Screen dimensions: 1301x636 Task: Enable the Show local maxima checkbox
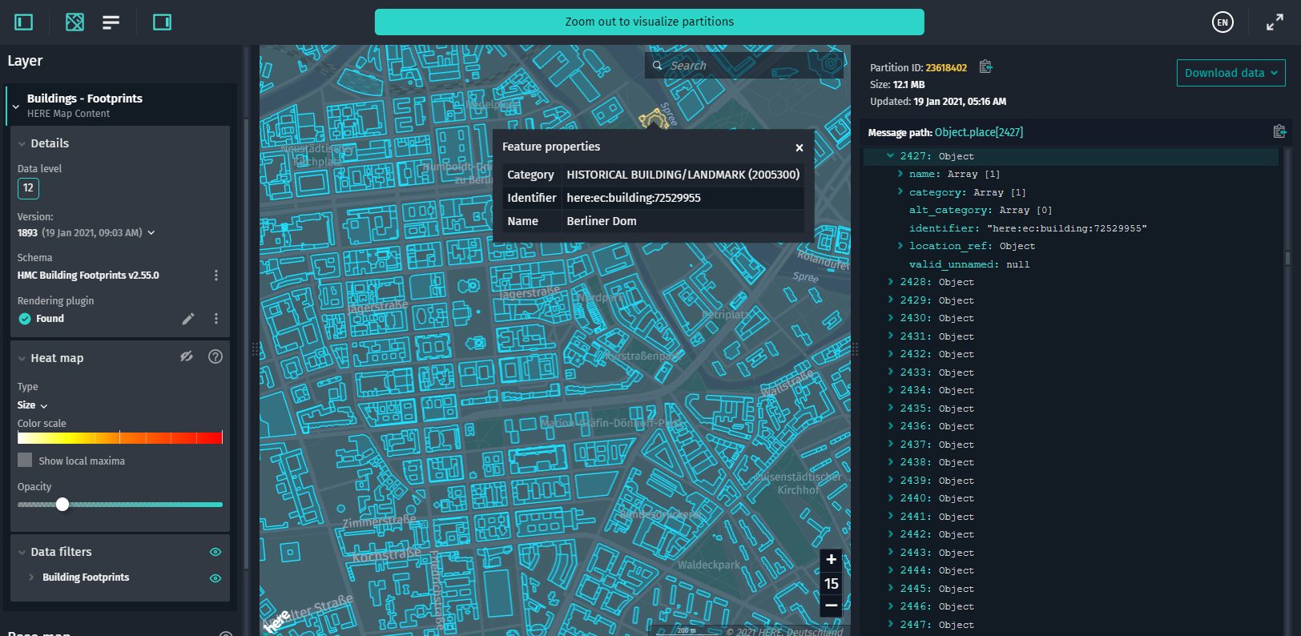point(26,461)
